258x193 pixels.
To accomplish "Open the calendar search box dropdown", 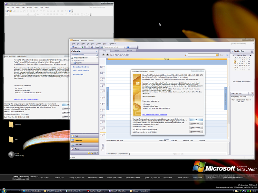I will (x=217, y=55).
